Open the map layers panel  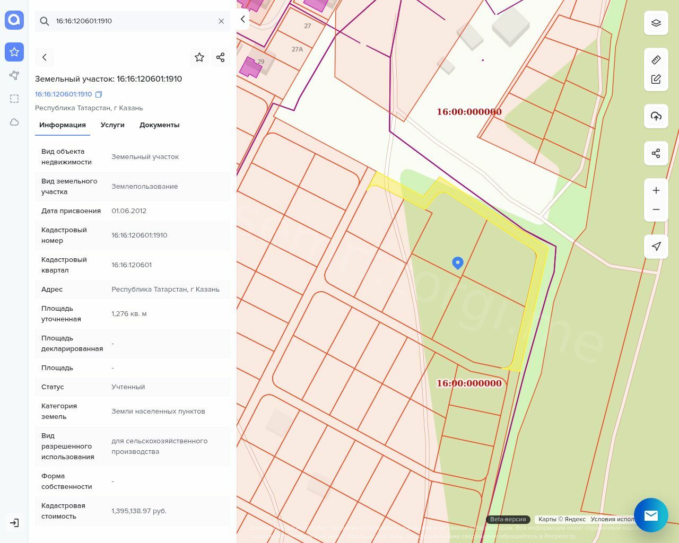(656, 23)
